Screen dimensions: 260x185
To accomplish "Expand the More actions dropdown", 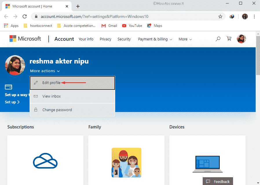I will pos(45,71).
